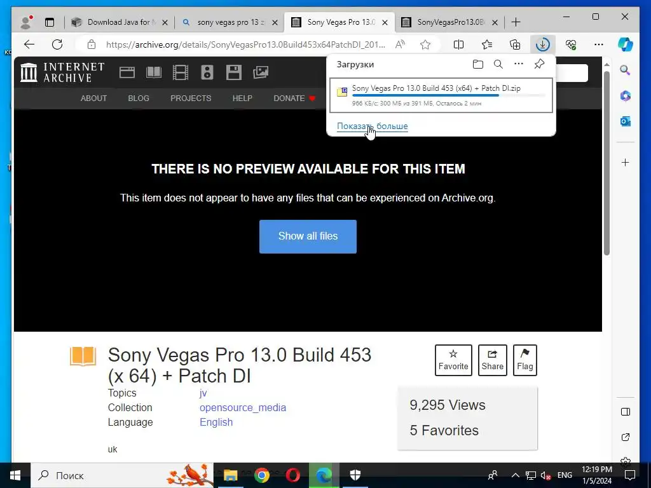The height and width of the screenshot is (488, 651).
Task: Open Opera from the taskbar
Action: point(292,475)
